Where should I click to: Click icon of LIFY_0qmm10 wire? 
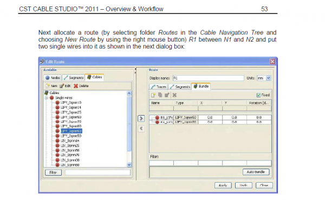tap(57, 103)
